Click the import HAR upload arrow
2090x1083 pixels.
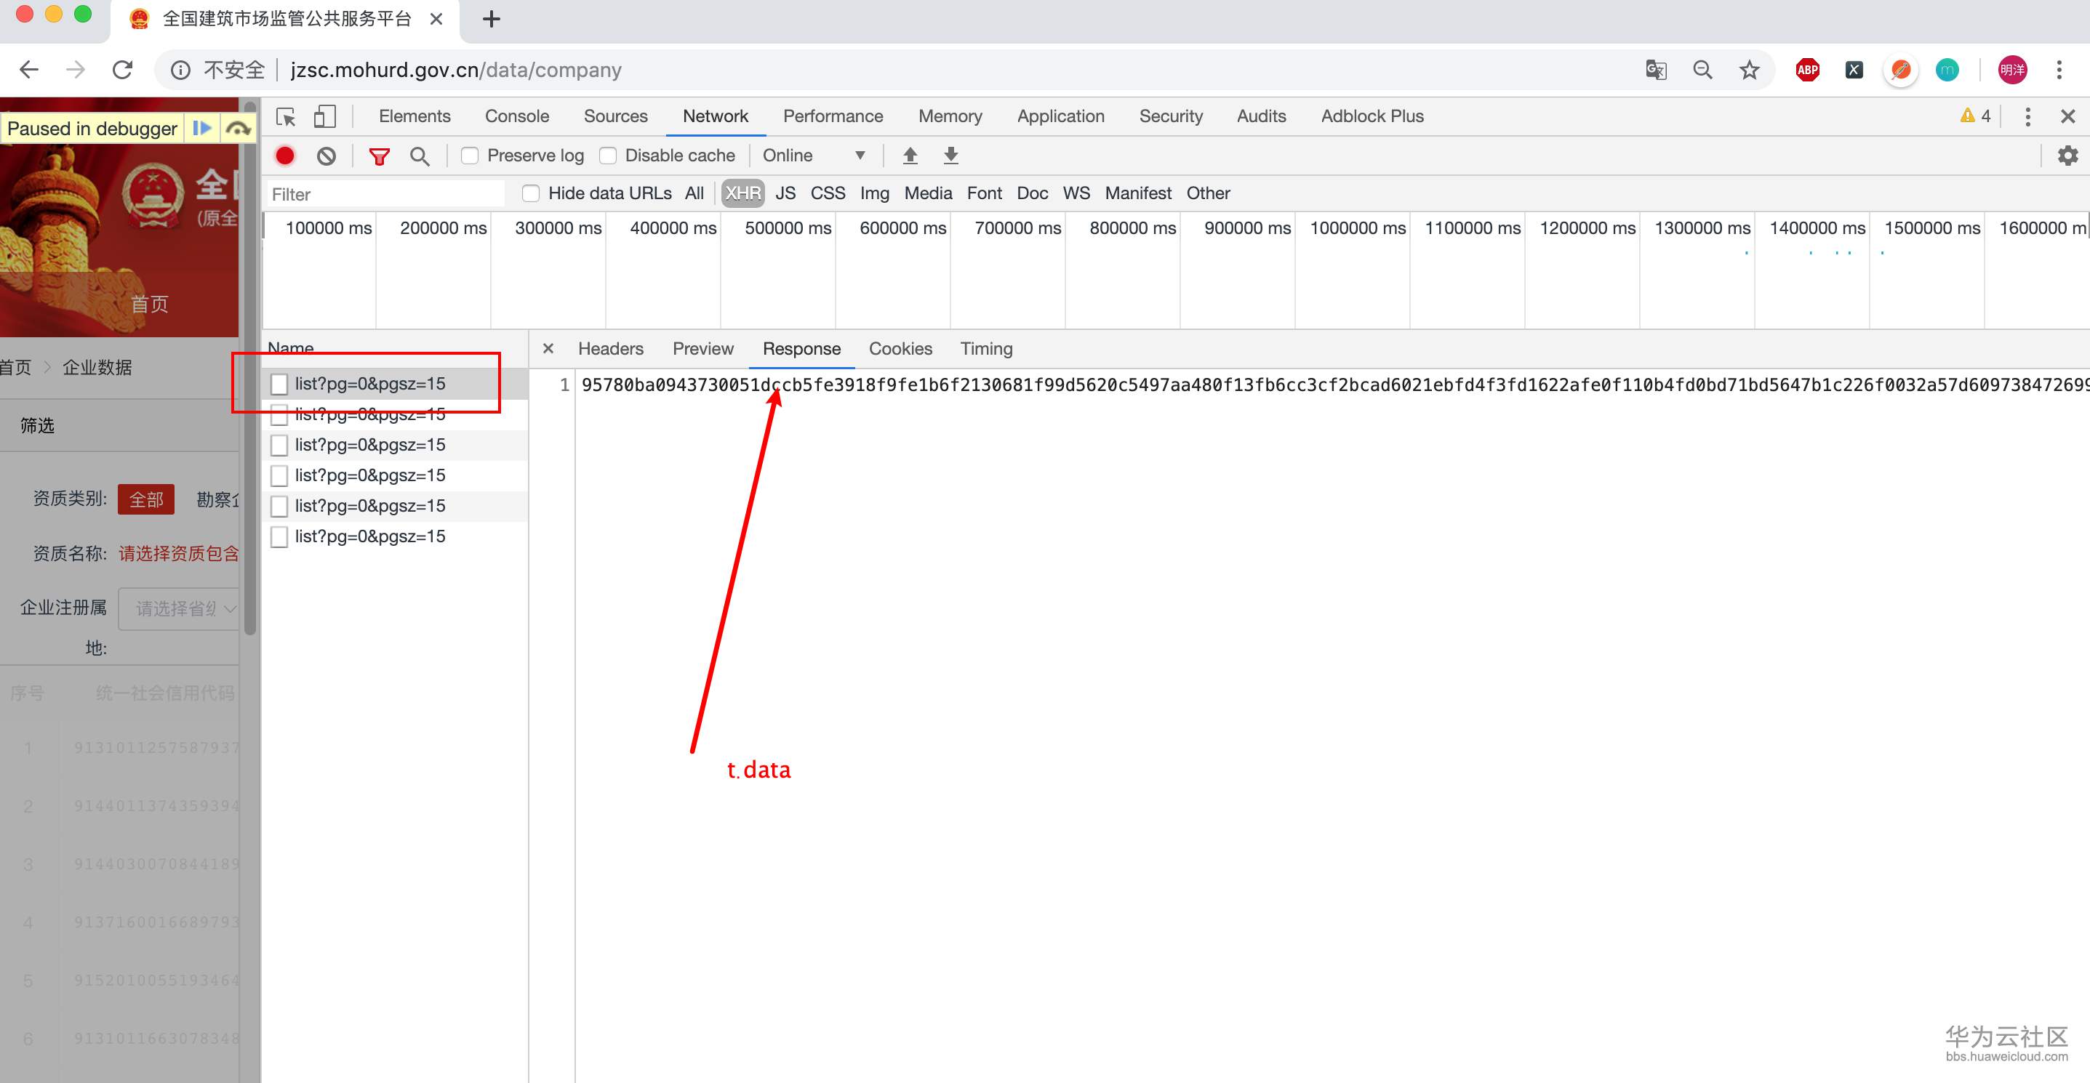click(x=910, y=156)
